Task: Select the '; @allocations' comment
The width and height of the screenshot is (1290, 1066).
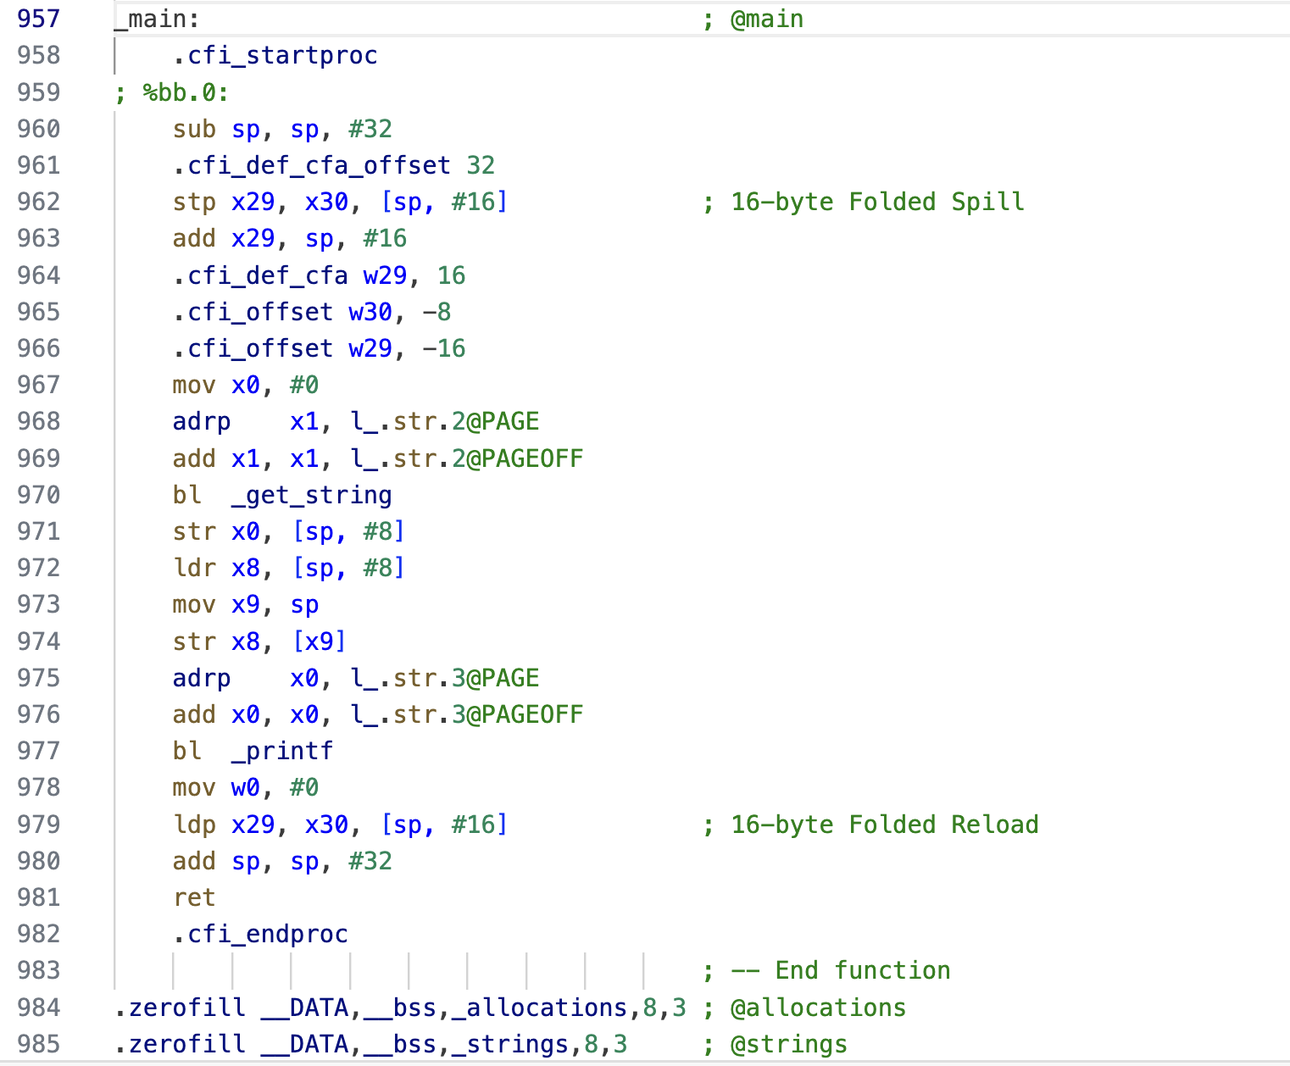Action: pyautogui.click(x=803, y=1008)
